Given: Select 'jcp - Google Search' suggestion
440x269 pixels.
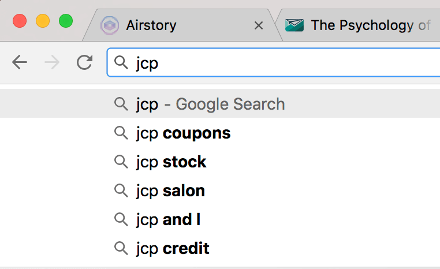Looking at the screenshot, I should (210, 104).
